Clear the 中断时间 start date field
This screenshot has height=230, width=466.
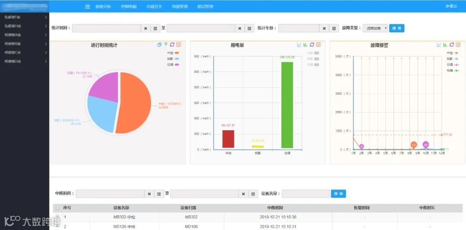[x=149, y=194]
